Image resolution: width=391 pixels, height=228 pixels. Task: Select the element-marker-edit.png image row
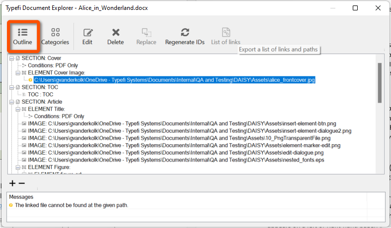pyautogui.click(x=184, y=145)
